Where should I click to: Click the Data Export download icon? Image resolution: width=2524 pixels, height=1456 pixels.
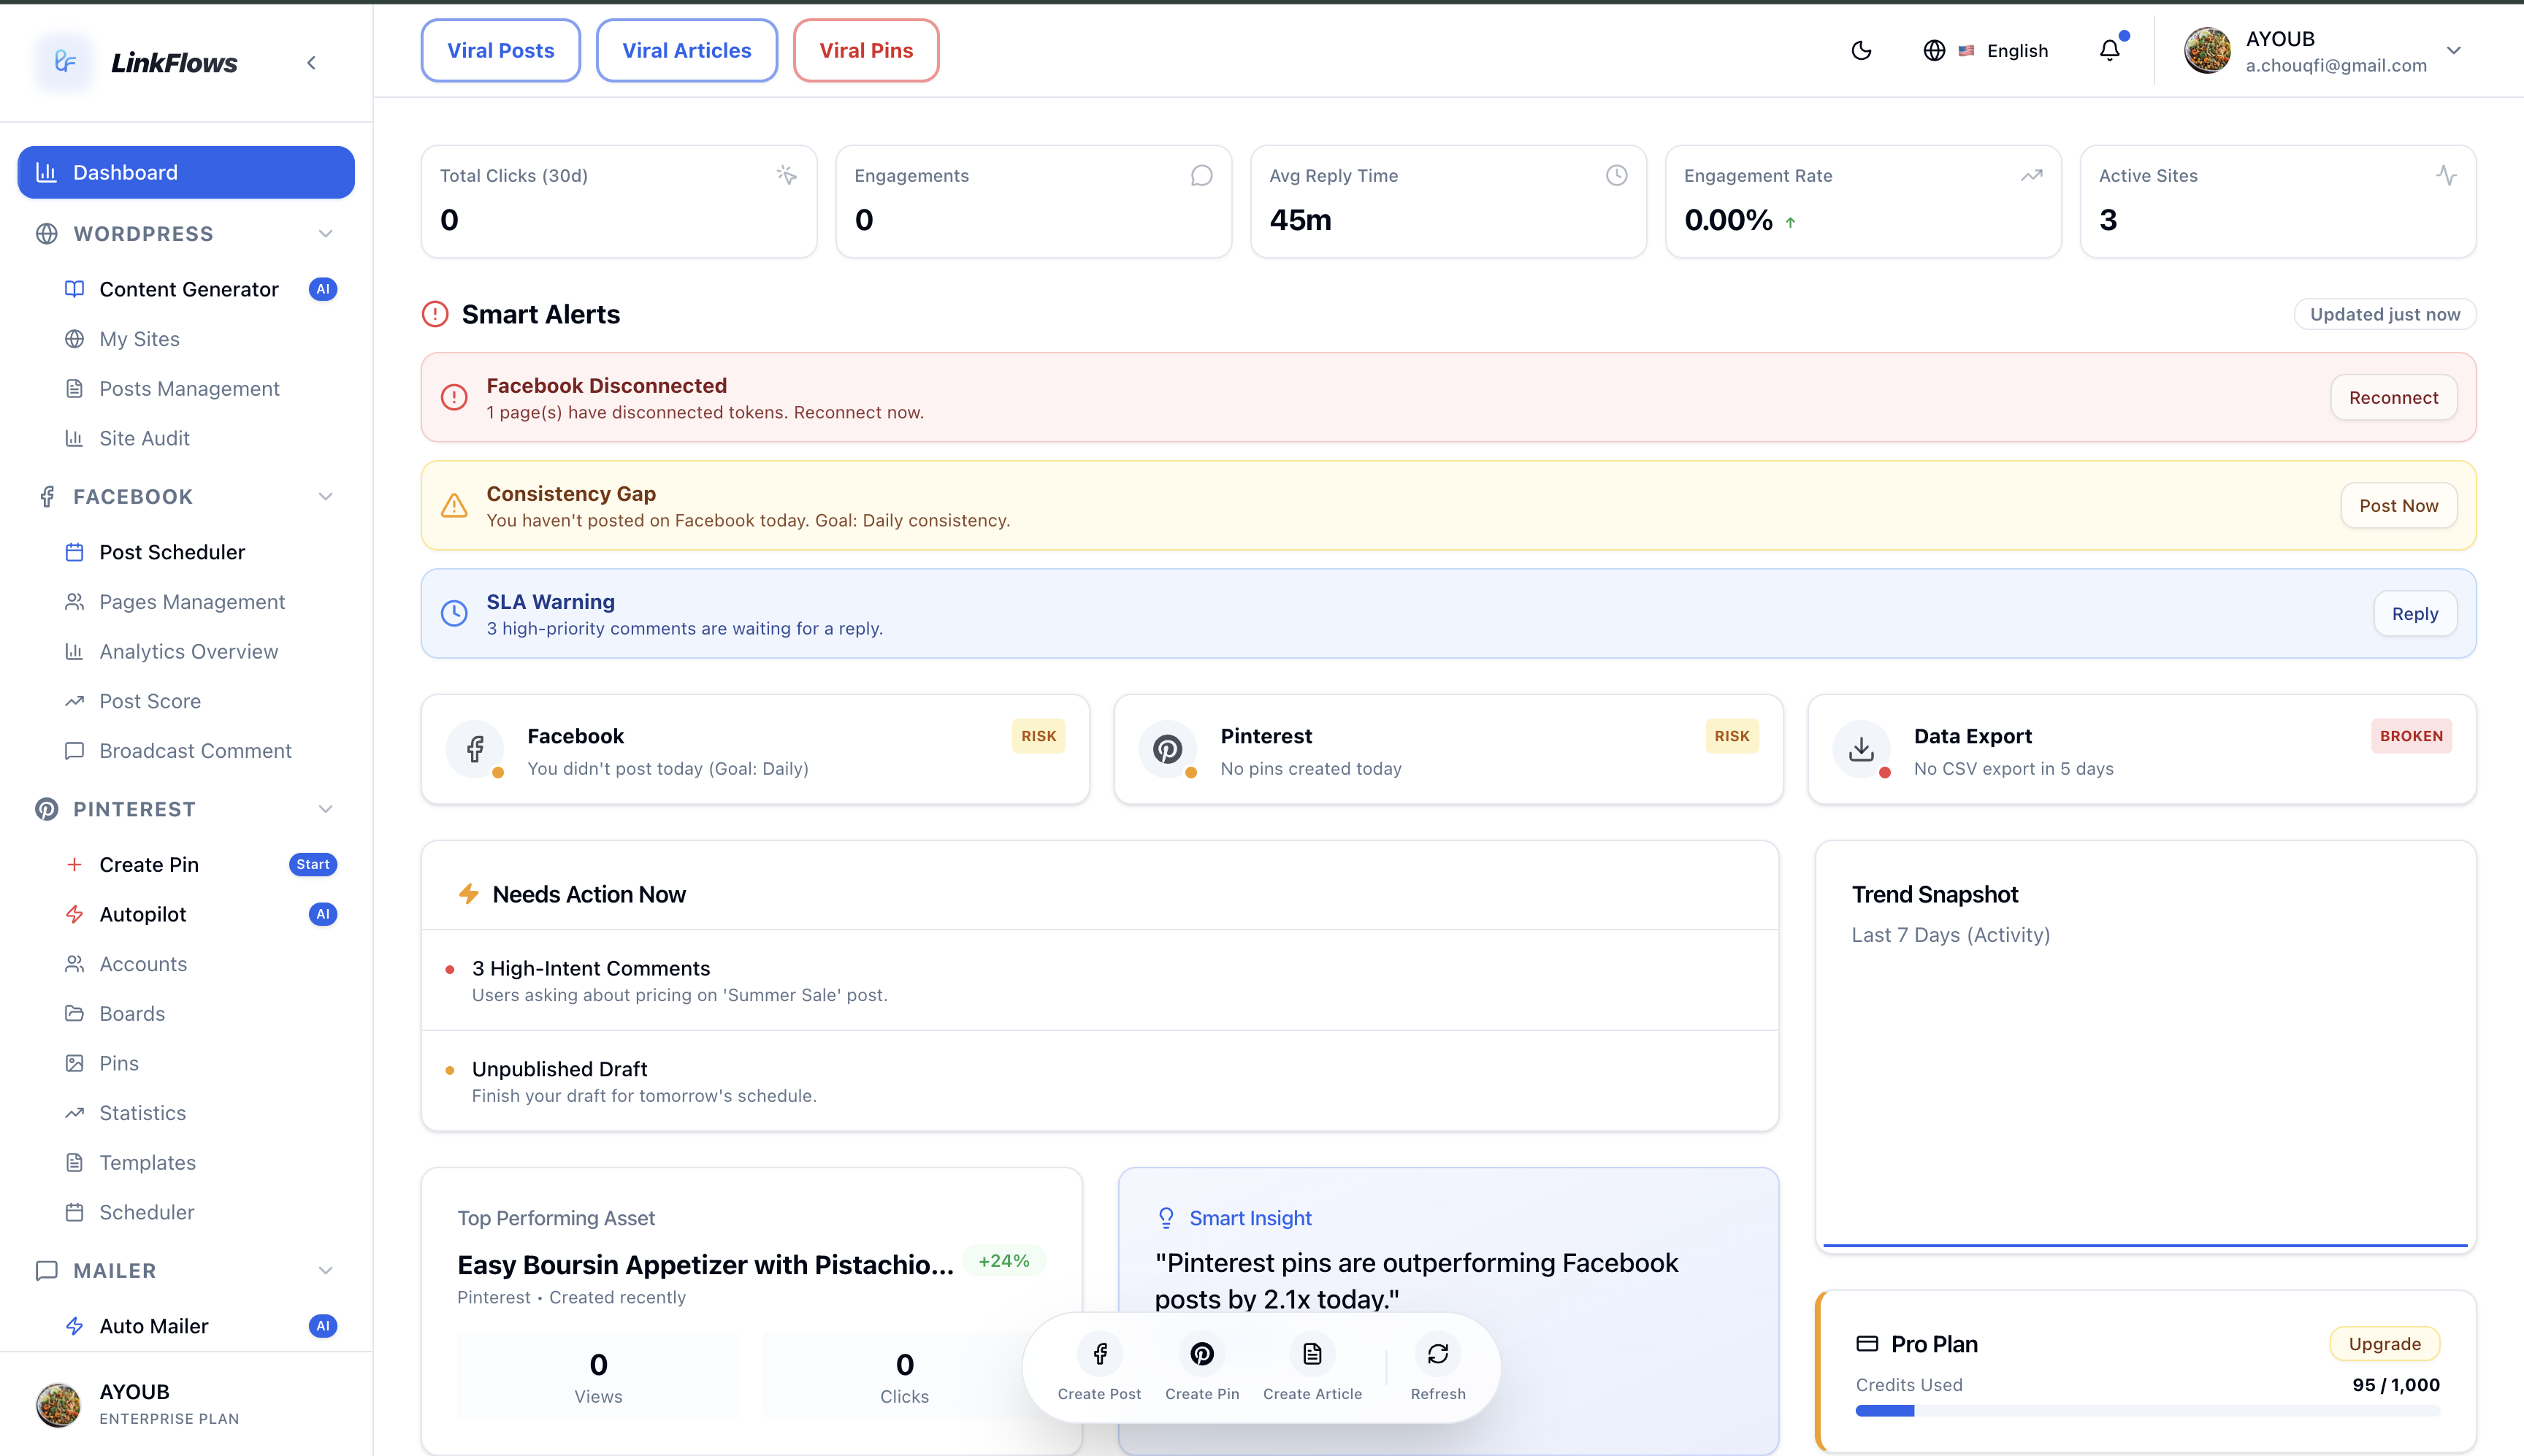tap(1861, 749)
